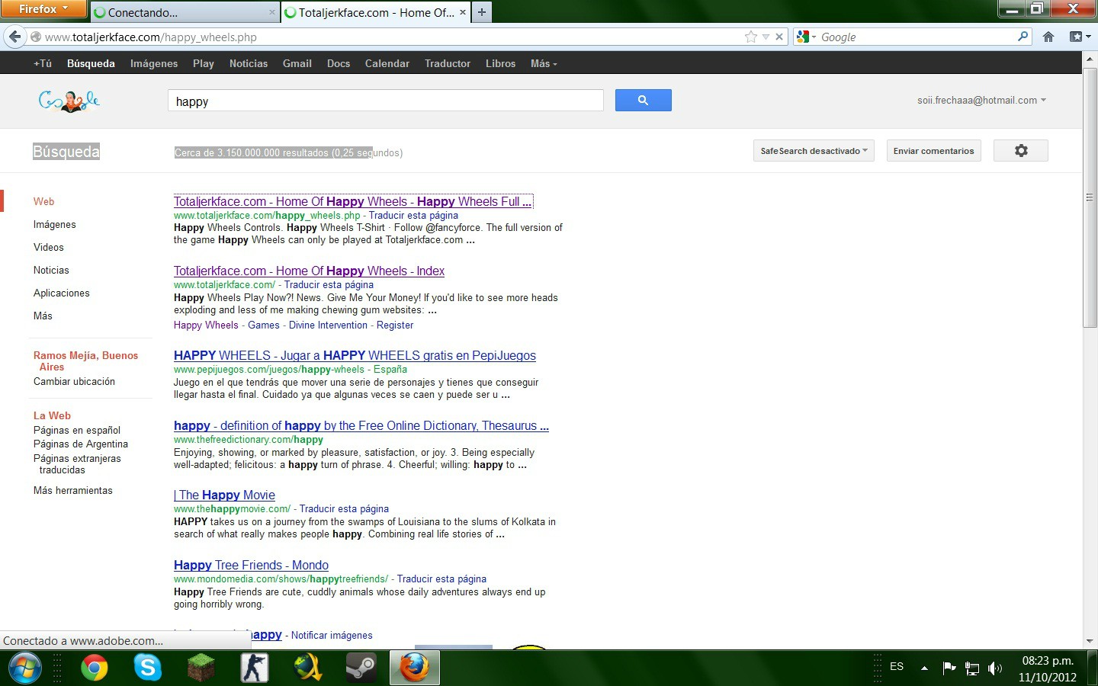1098x686 pixels.
Task: Select Imágenes in top Google bar
Action: click(x=154, y=63)
